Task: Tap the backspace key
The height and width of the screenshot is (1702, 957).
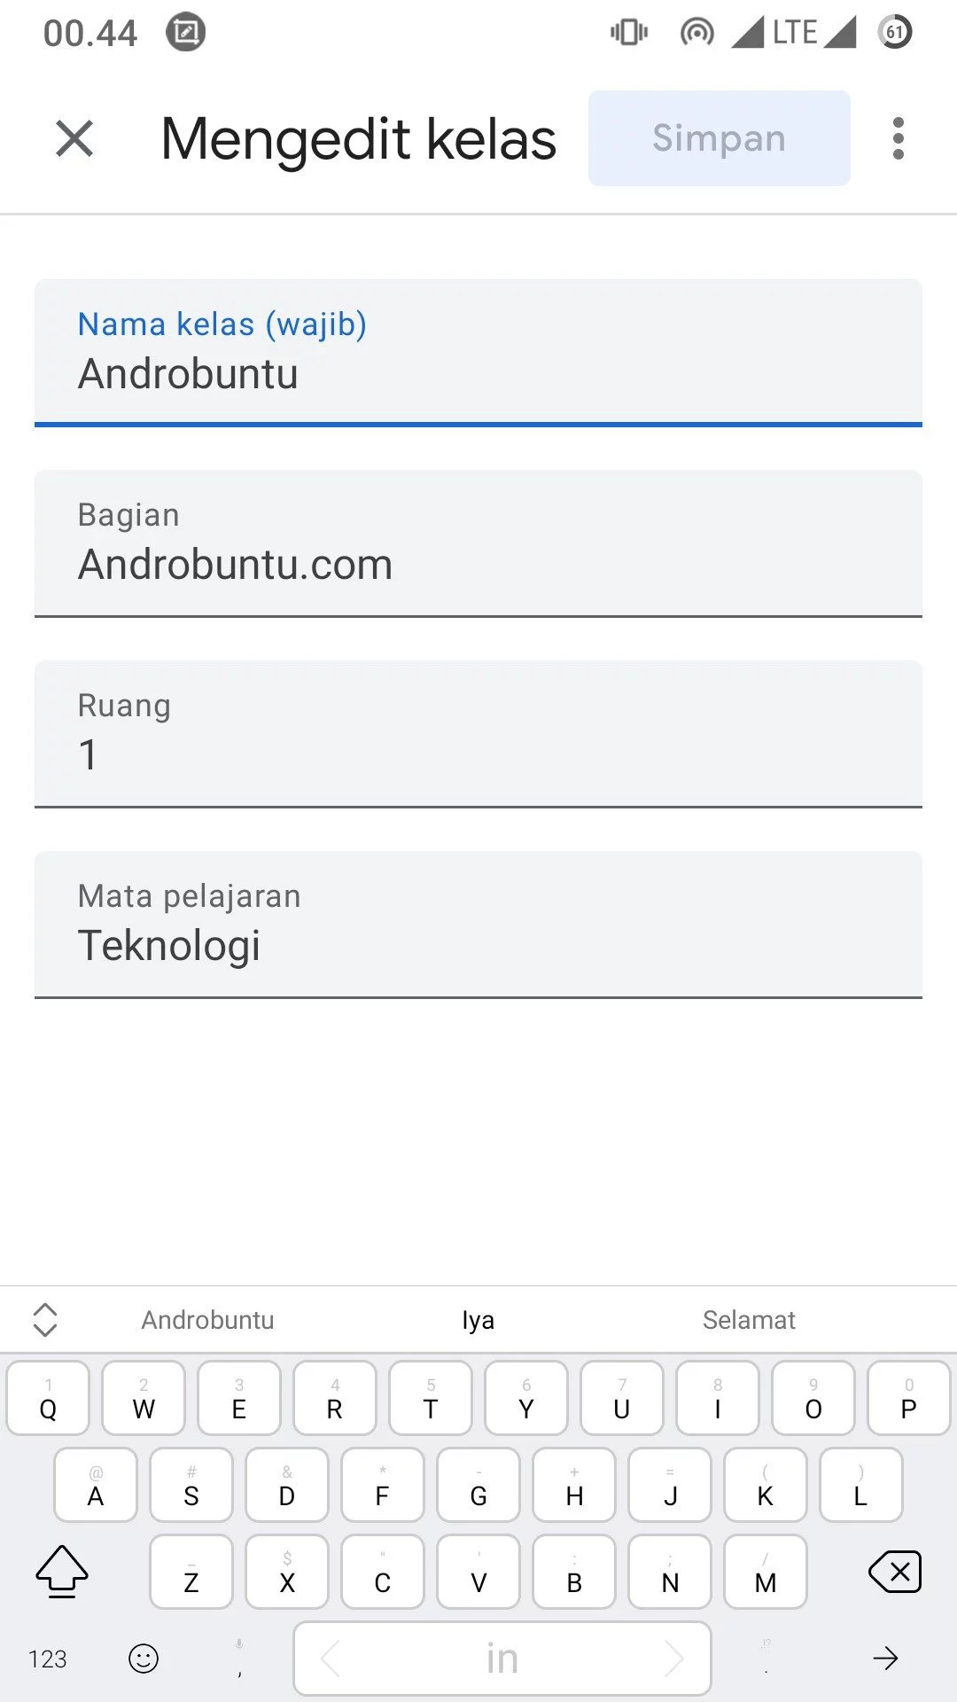Action: 898,1572
